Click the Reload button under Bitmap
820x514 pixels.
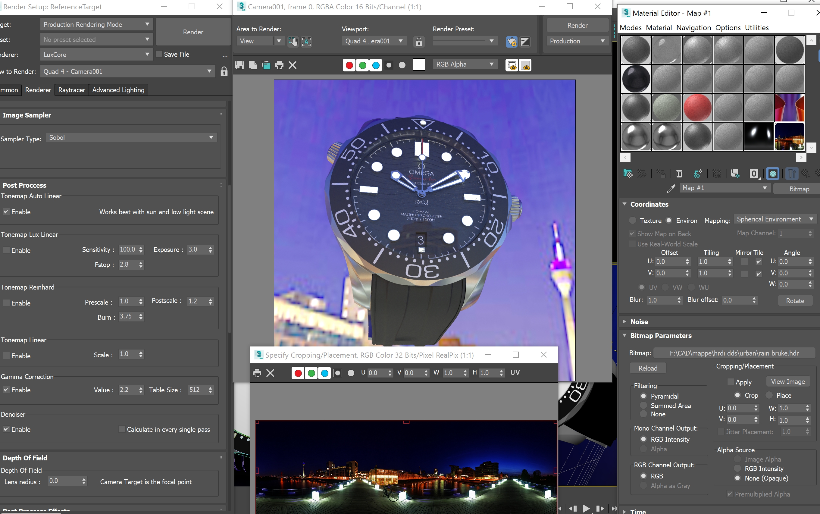(648, 368)
